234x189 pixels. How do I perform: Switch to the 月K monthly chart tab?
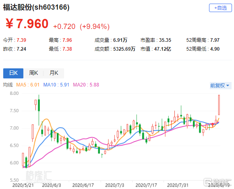tap(54, 73)
